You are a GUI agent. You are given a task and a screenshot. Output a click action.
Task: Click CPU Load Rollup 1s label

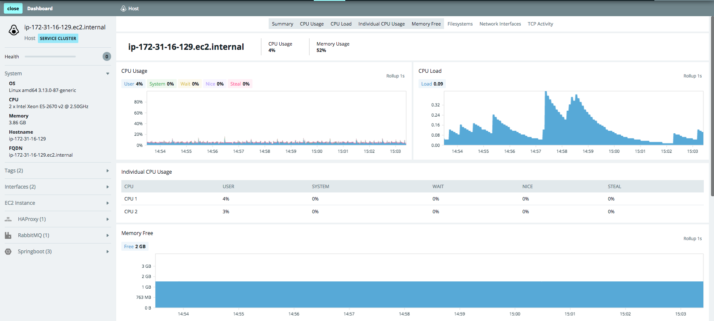coord(692,76)
